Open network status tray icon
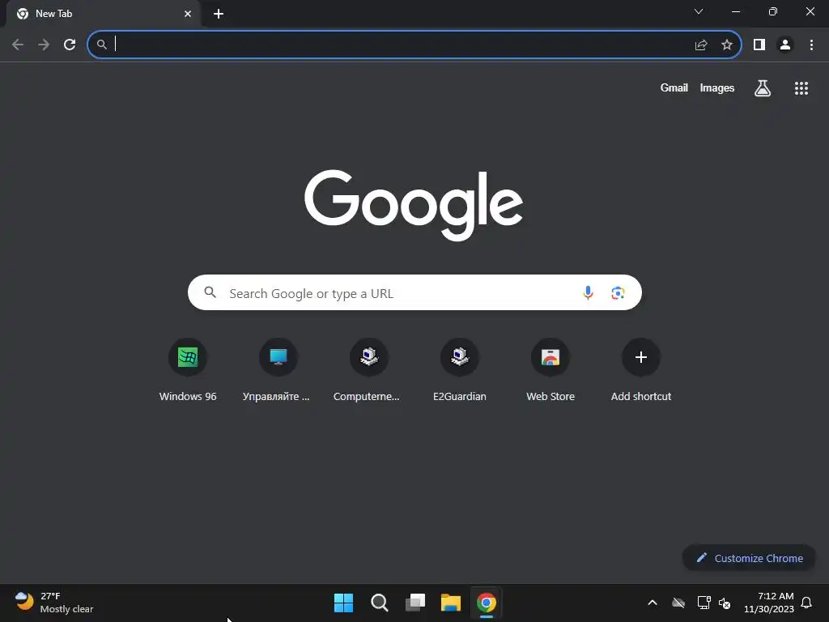Screen dimensions: 829x622 704,603
